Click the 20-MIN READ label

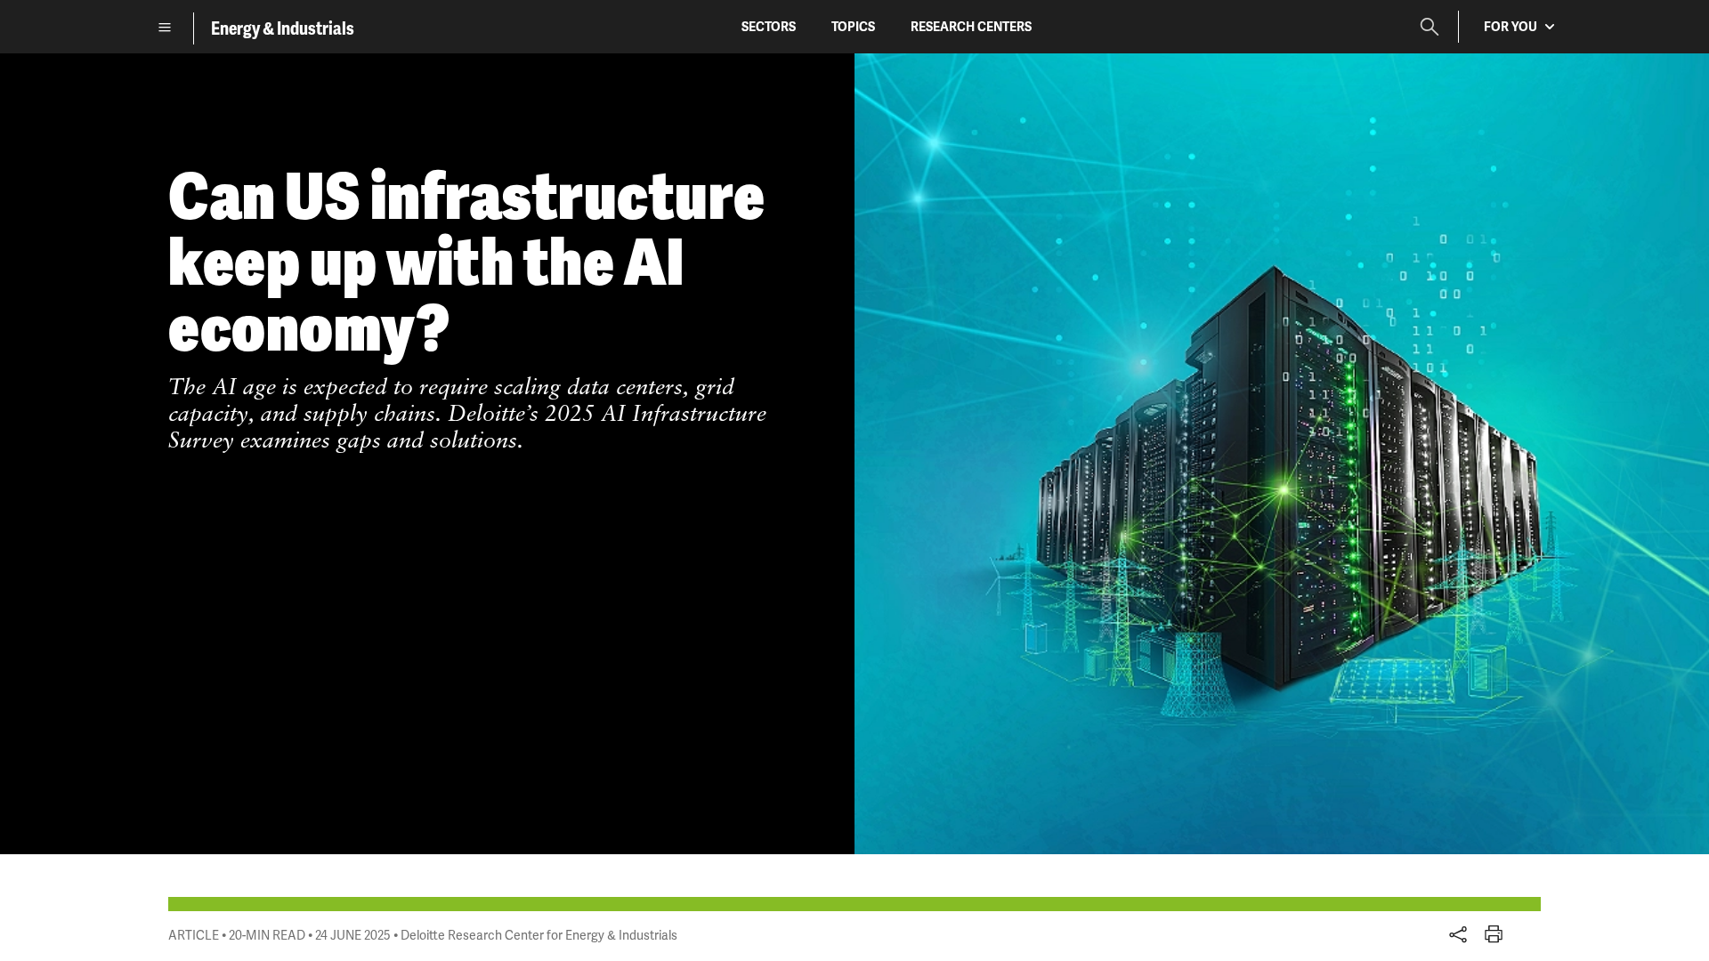267,935
